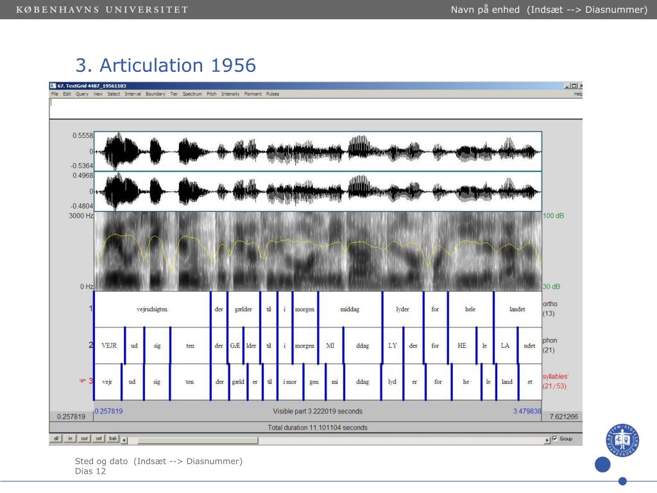Click the 'ortho (13)' tier label
Viewport: 657px width, 493px height.
click(x=550, y=309)
